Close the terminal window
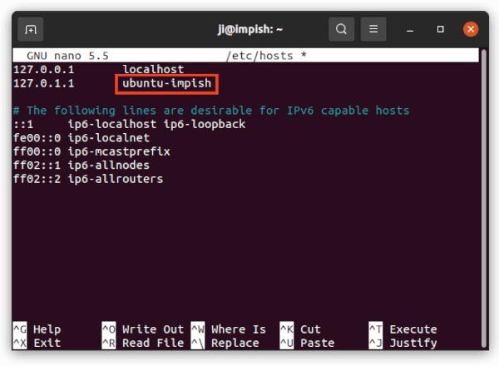Image resolution: width=499 pixels, height=366 pixels. point(471,29)
